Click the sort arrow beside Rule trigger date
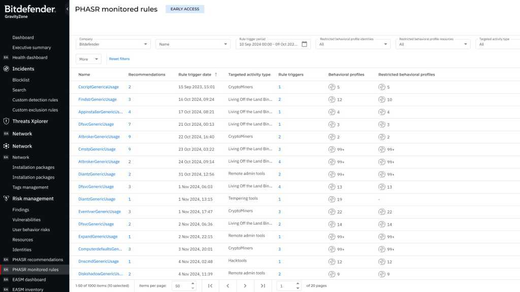This screenshot has width=520, height=292. [x=216, y=75]
